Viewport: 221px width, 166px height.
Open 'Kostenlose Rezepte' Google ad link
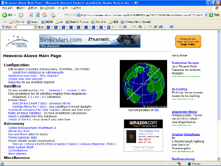pos(185,63)
